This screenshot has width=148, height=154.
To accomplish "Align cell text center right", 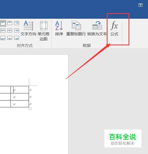I will tap(17, 31).
